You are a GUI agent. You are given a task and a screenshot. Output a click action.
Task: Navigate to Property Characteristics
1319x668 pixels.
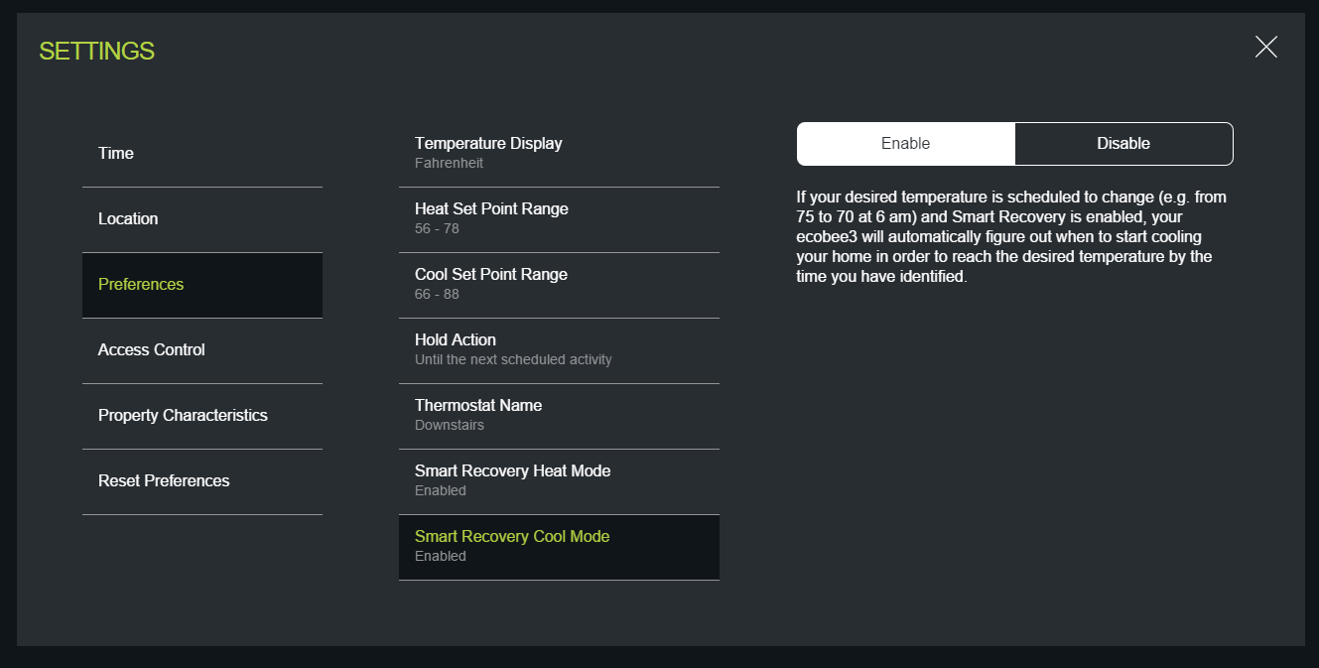pyautogui.click(x=201, y=416)
